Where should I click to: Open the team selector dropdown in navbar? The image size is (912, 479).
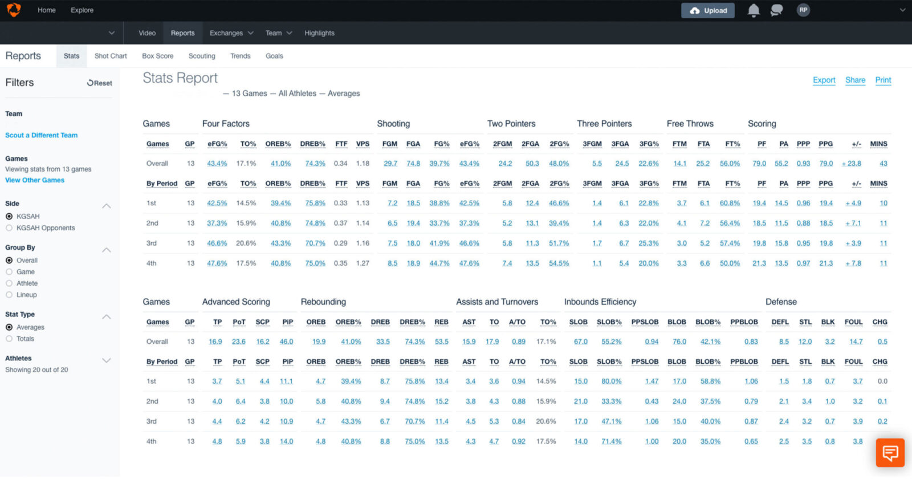[x=111, y=33]
